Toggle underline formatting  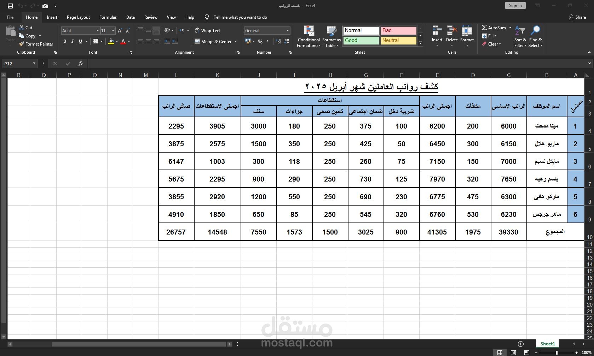pyautogui.click(x=80, y=41)
